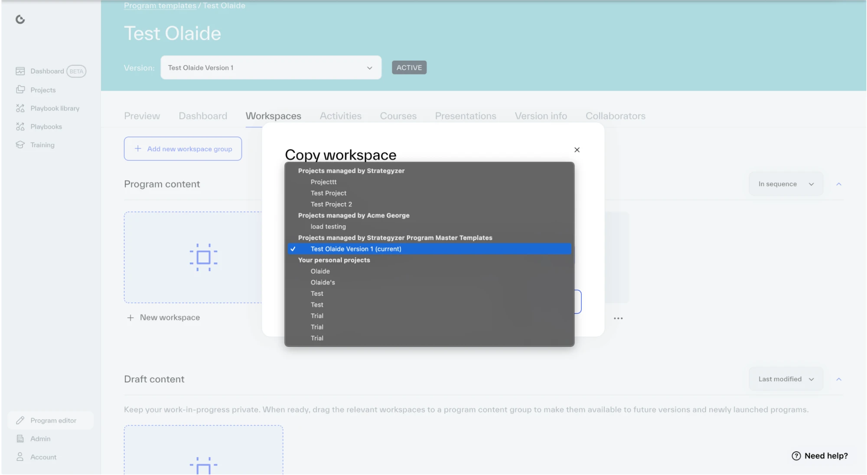
Task: Open the In sequence sort dropdown
Action: point(786,184)
